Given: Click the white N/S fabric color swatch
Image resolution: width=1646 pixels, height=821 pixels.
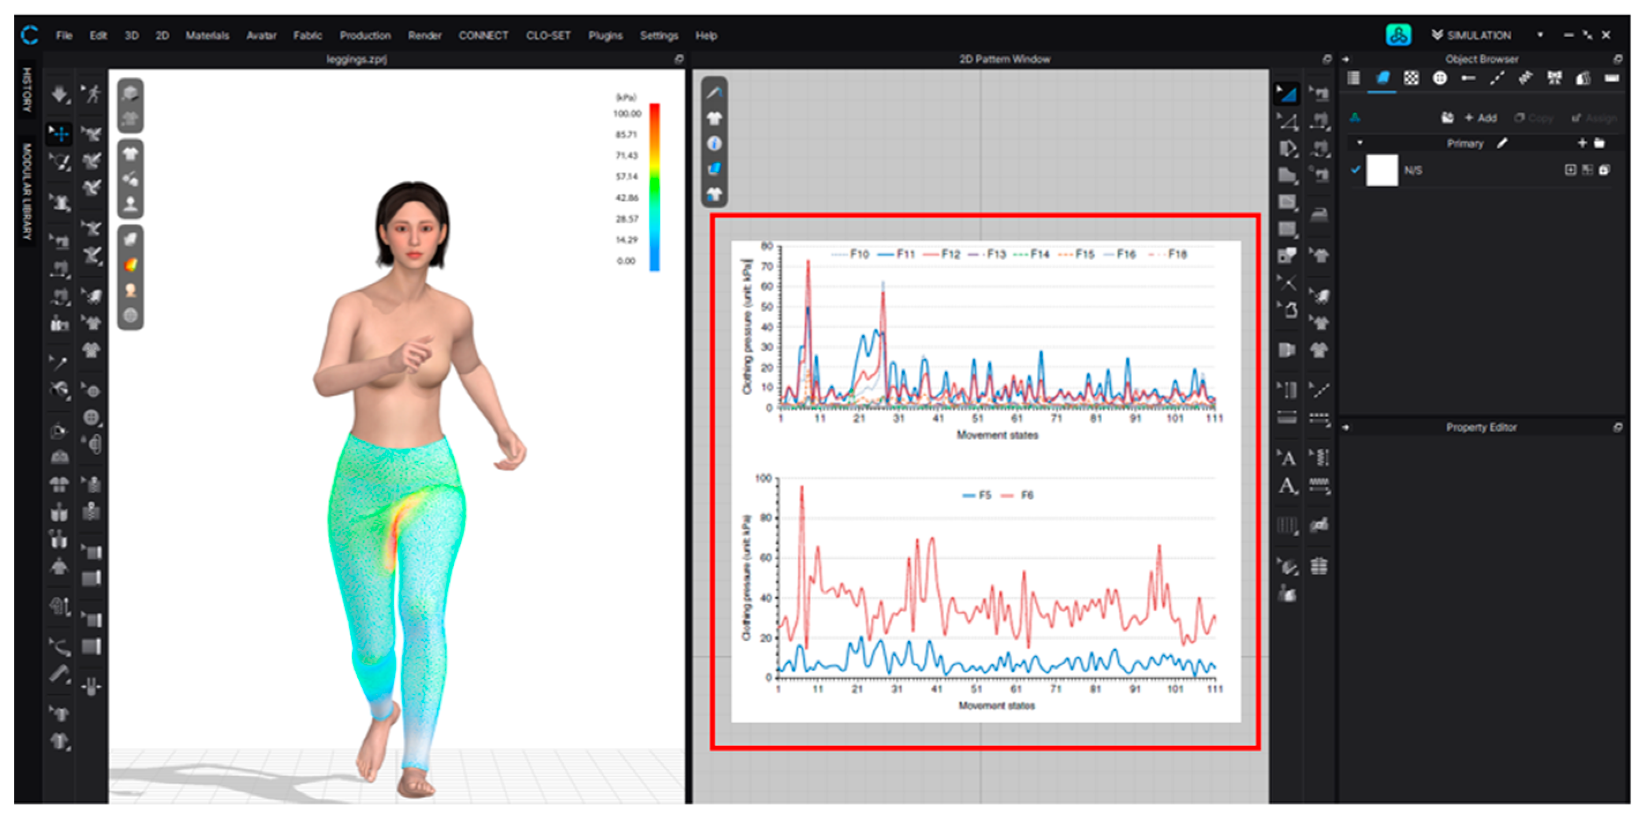Looking at the screenshot, I should [x=1382, y=170].
